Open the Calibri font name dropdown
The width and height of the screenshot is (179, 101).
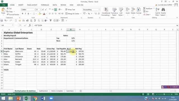click(35, 10)
